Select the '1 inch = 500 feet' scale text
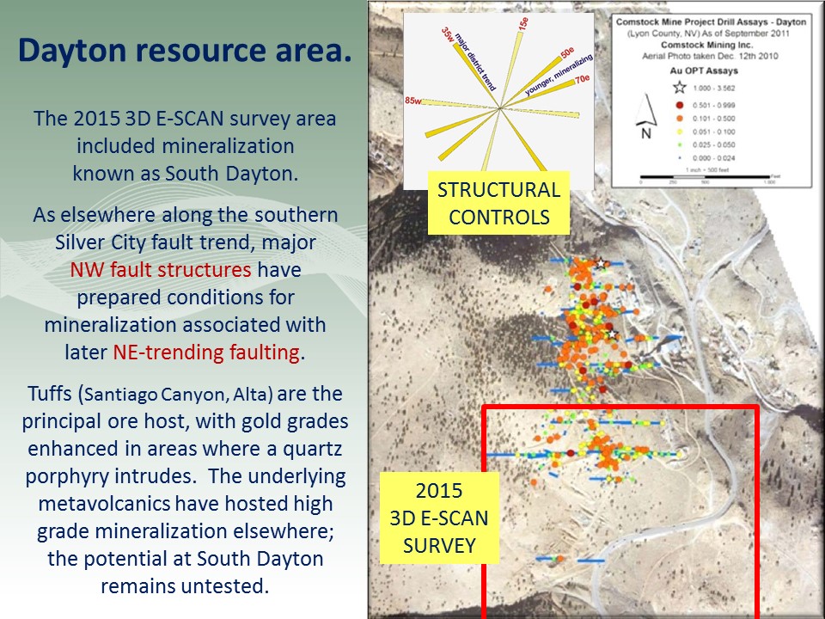This screenshot has height=619, width=825. point(706,170)
